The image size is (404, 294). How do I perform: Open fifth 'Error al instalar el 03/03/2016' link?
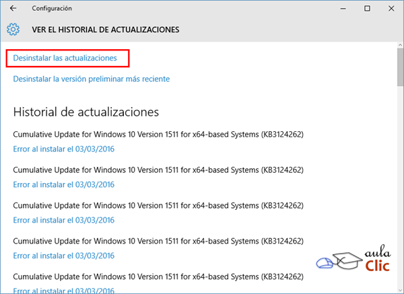click(63, 289)
